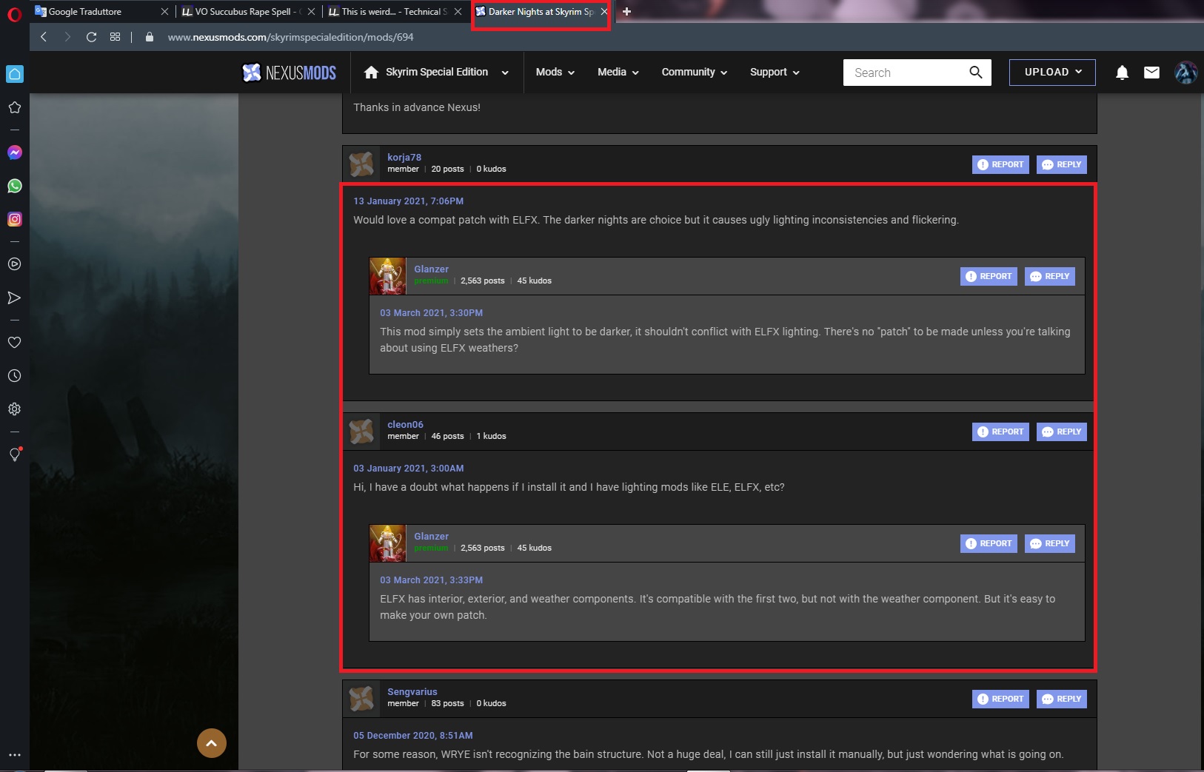1204x772 pixels.
Task: Reply to korja78's comment
Action: point(1062,164)
